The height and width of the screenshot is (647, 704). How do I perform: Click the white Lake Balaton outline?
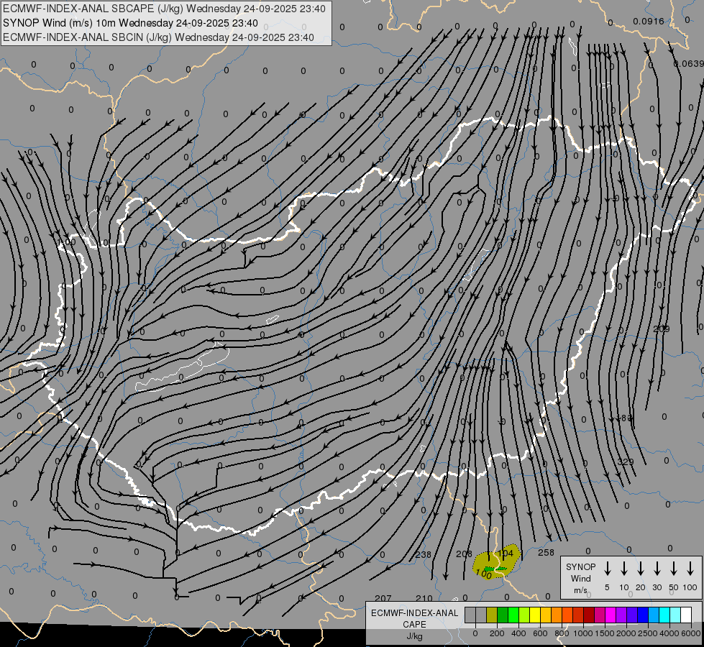point(182,367)
